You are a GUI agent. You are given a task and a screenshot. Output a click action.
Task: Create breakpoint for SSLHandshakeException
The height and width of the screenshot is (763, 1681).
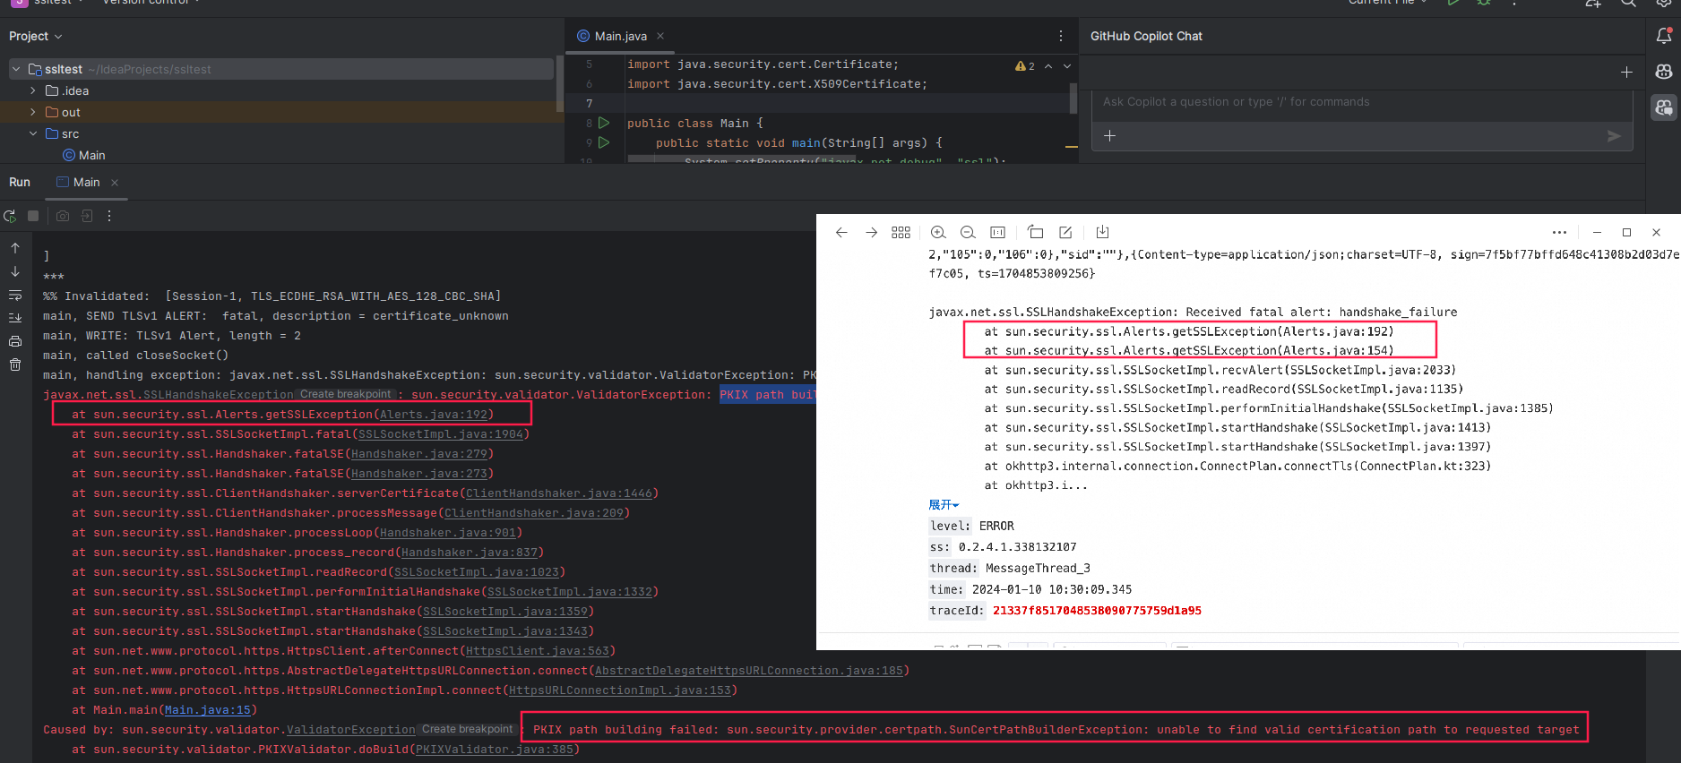345,394
